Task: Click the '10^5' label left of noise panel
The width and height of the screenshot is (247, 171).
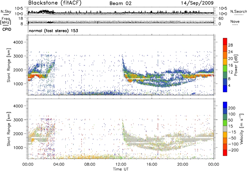Action: (x=19, y=8)
